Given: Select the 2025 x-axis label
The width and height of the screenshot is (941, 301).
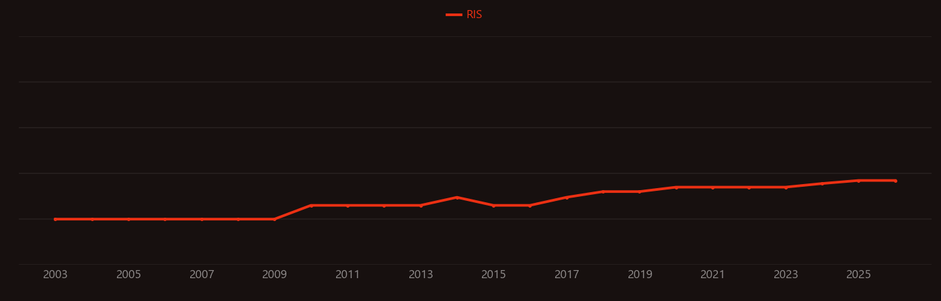Looking at the screenshot, I should (x=858, y=275).
